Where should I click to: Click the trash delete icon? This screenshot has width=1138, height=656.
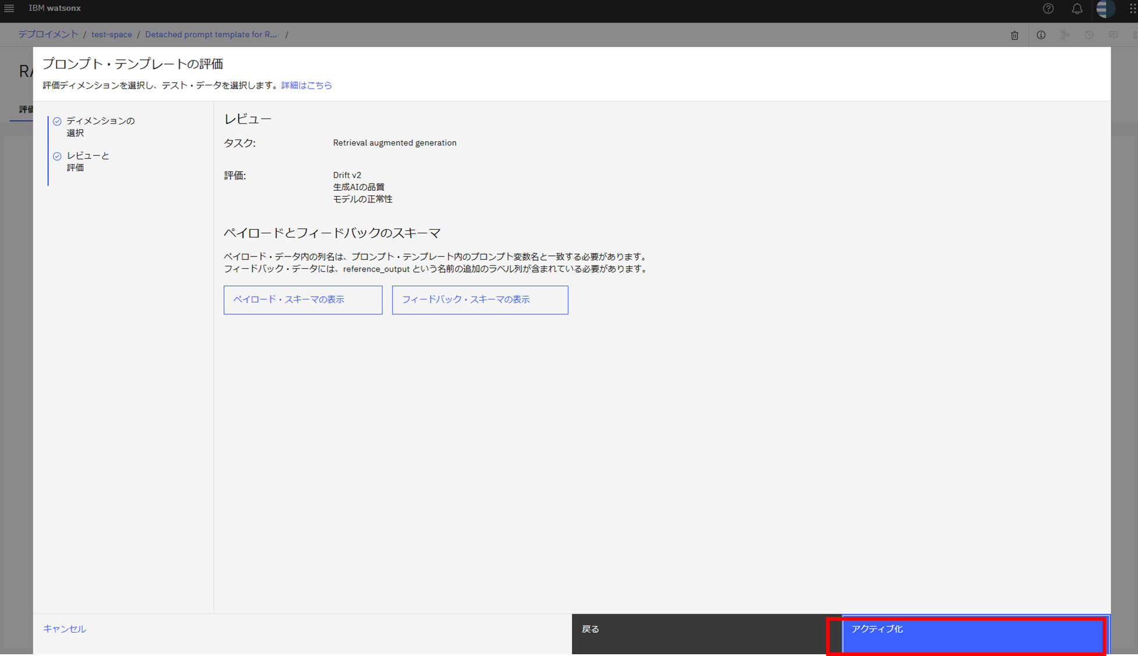click(x=1014, y=35)
